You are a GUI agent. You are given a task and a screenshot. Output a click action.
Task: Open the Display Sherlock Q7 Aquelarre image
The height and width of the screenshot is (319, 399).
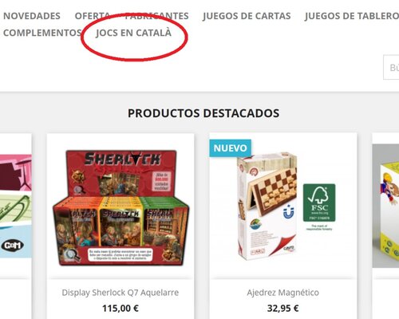[x=120, y=208]
